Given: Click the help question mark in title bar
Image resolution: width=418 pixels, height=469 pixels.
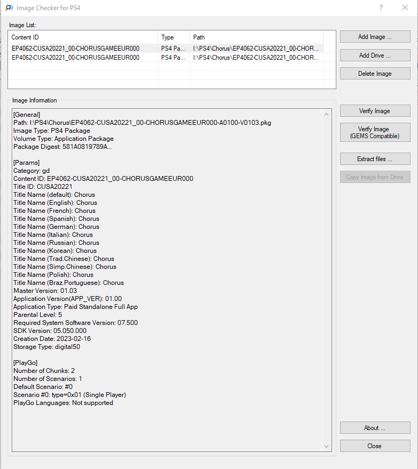Looking at the screenshot, I should (x=381, y=8).
